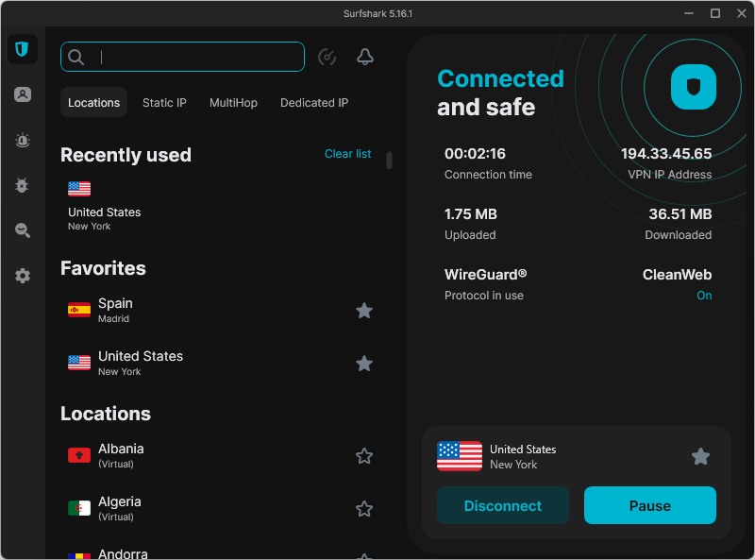
Task: Open the Alert siren icon in sidebar
Action: click(x=22, y=141)
